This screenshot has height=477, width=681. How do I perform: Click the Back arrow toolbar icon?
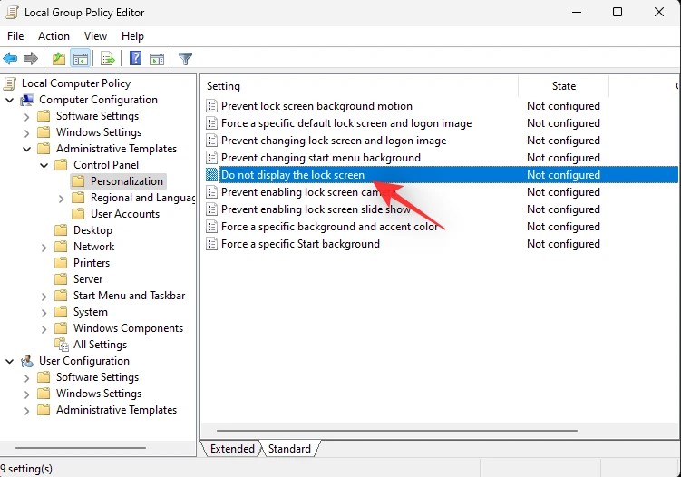(x=11, y=59)
